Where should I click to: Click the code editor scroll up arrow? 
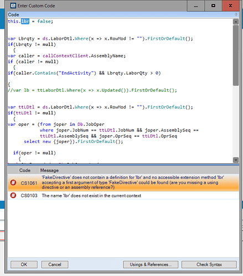[x=236, y=22]
